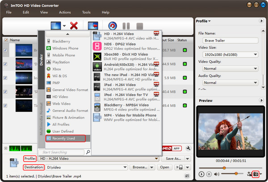This screenshot has width=268, height=182.
Task: Choose the Xbox360 - DivX HD Video profile
Action: click(x=126, y=57)
